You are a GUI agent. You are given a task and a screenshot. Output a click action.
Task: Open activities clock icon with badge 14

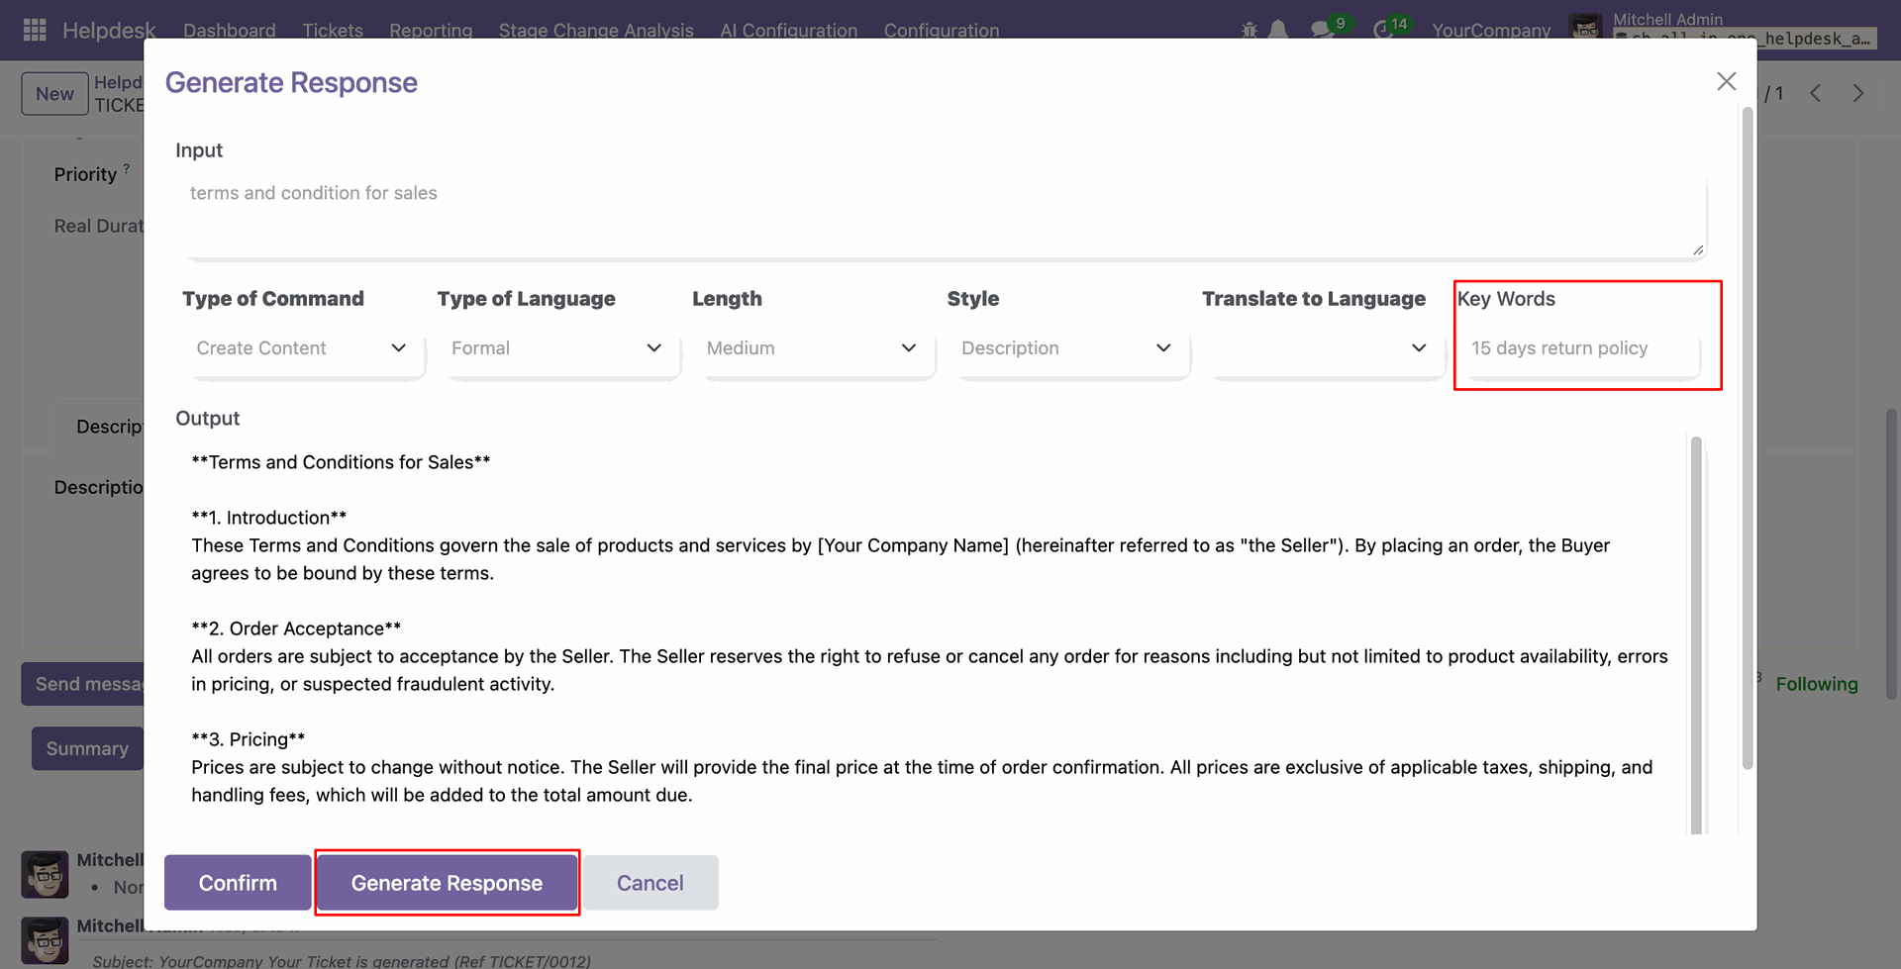click(x=1382, y=30)
